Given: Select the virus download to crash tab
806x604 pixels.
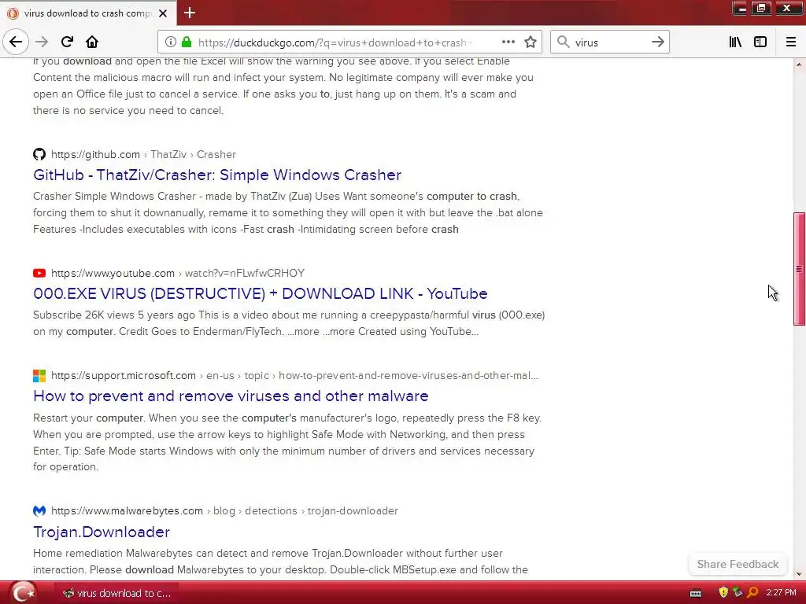Looking at the screenshot, I should (88, 13).
